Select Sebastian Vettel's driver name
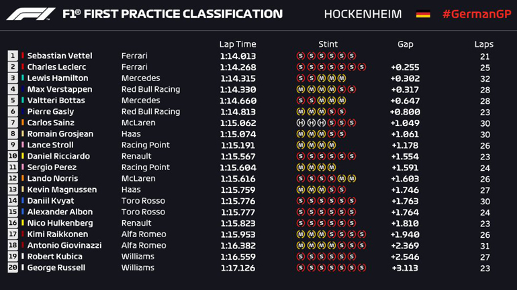Viewport: 517px width, 290px height. tap(60, 56)
